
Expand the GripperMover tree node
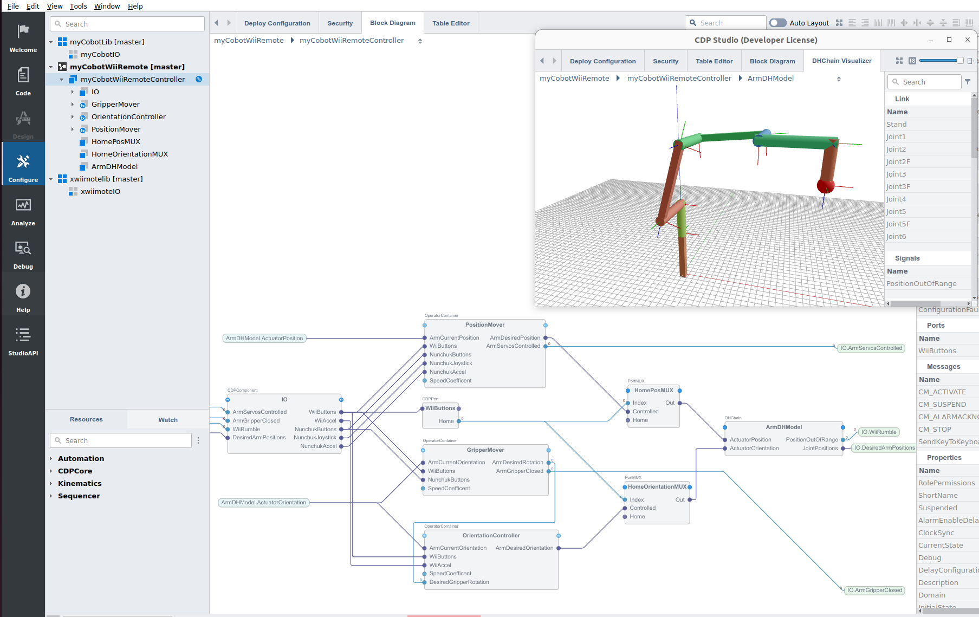[73, 104]
